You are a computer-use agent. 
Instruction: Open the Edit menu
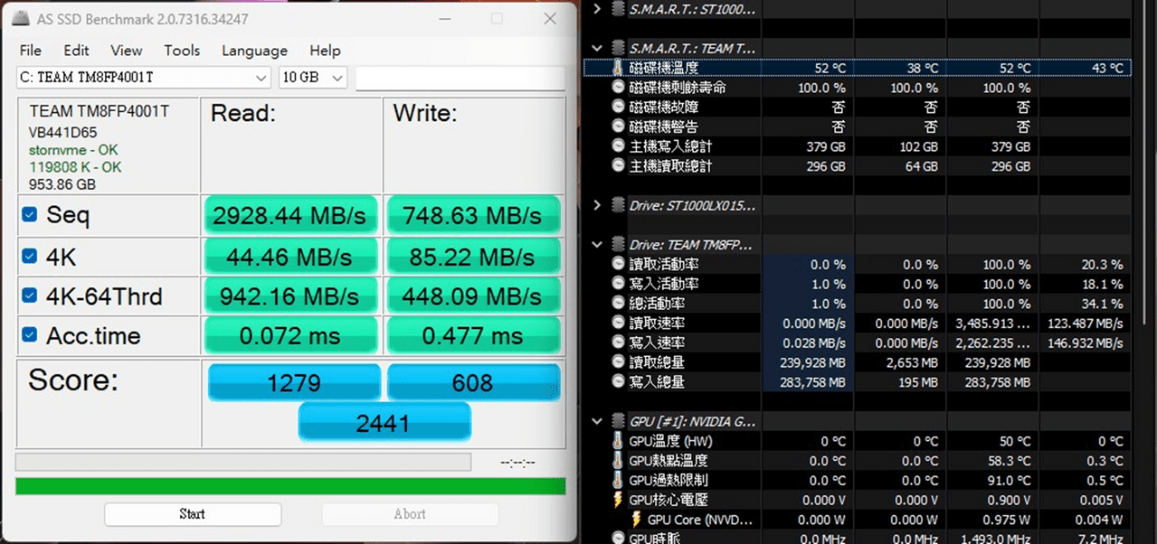pyautogui.click(x=76, y=50)
